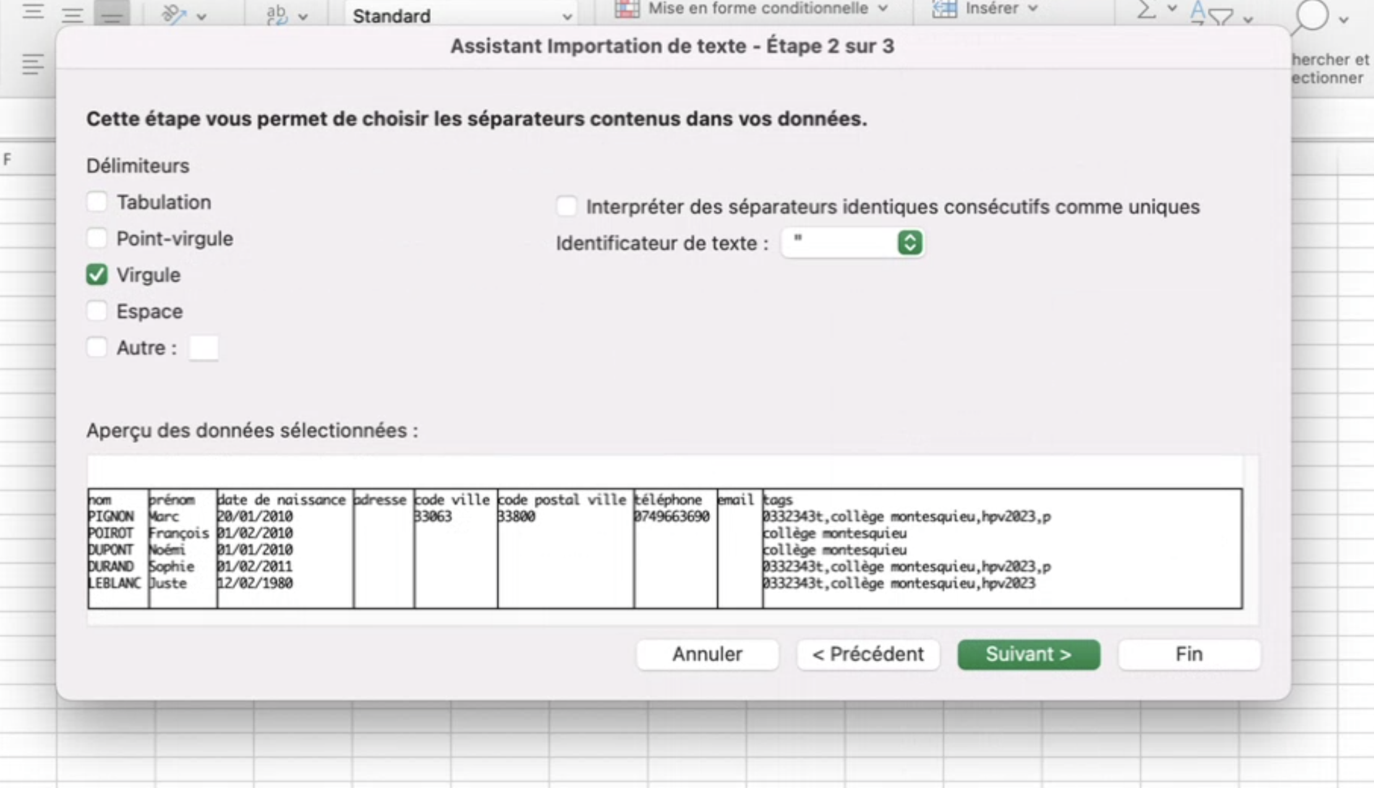Click the LEBLANC cell in preview
Image resolution: width=1374 pixels, height=788 pixels.
pos(115,583)
